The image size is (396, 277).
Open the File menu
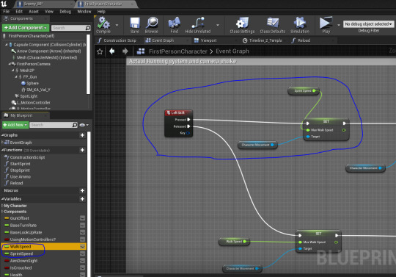tap(7, 11)
